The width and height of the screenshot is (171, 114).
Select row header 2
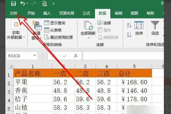9,82
